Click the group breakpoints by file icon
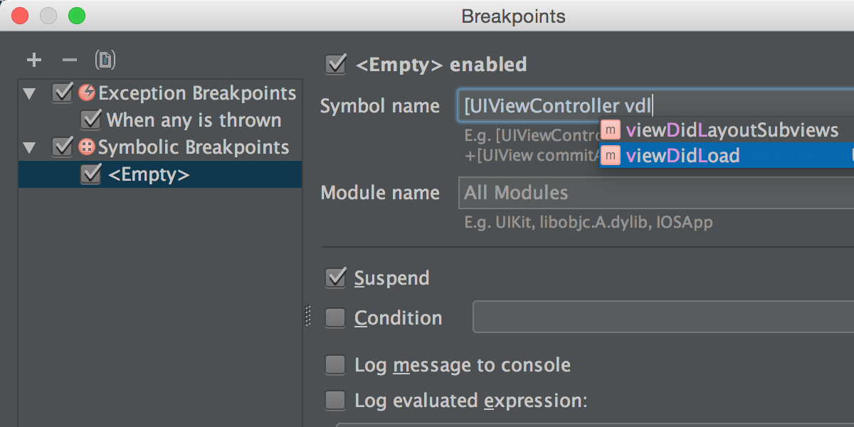Screen dimensions: 854x427 click(105, 60)
